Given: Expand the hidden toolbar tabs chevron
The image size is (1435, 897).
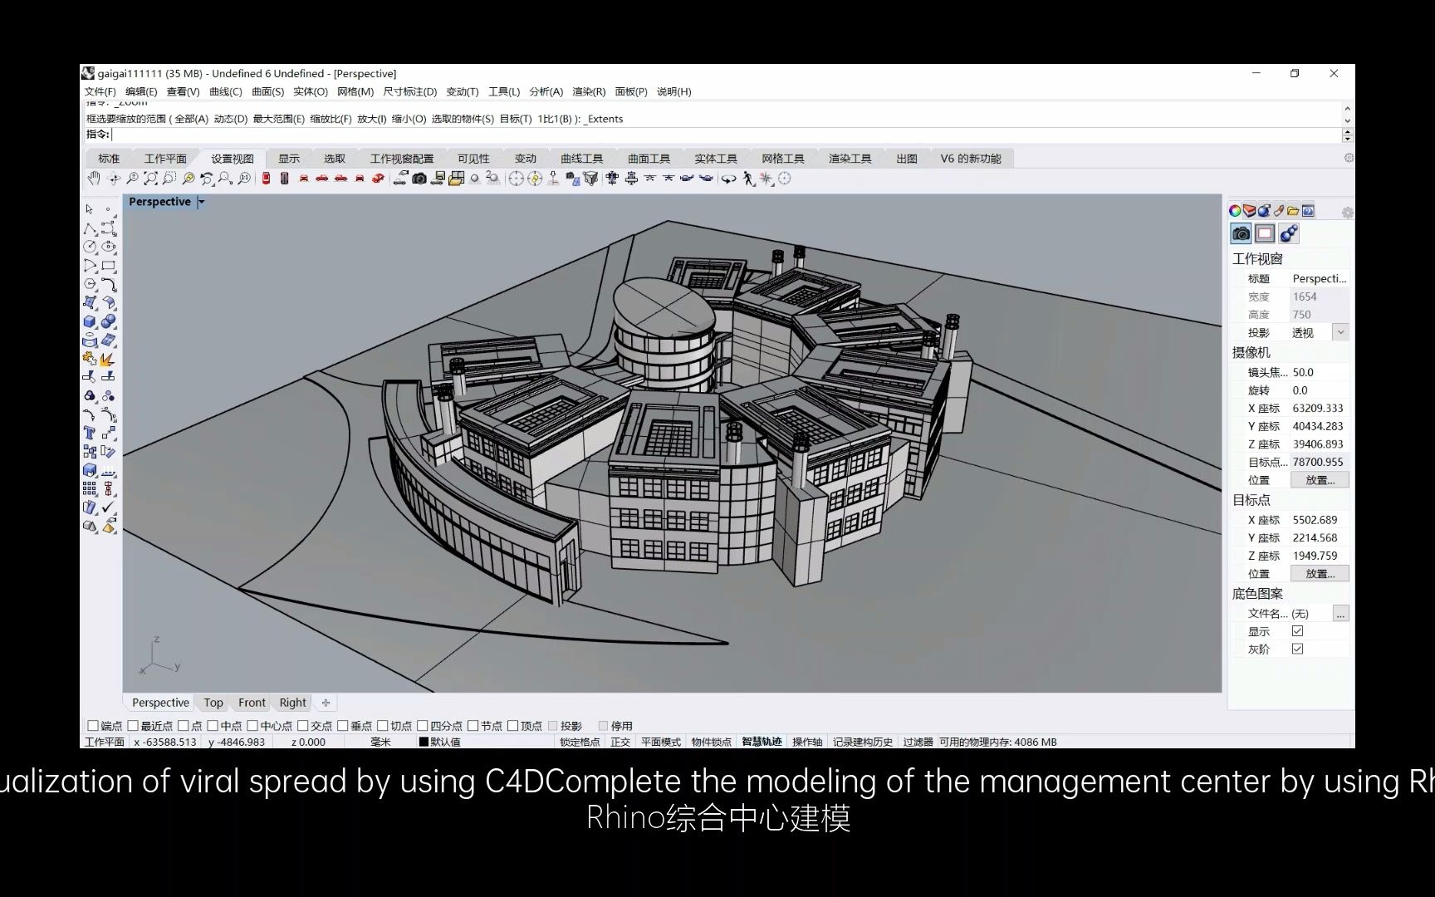Looking at the screenshot, I should 1349,157.
